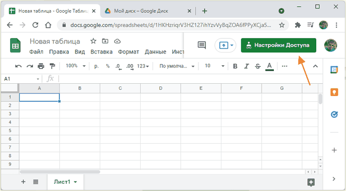
Task: Toggle strikethrough formatting
Action: coord(257,66)
